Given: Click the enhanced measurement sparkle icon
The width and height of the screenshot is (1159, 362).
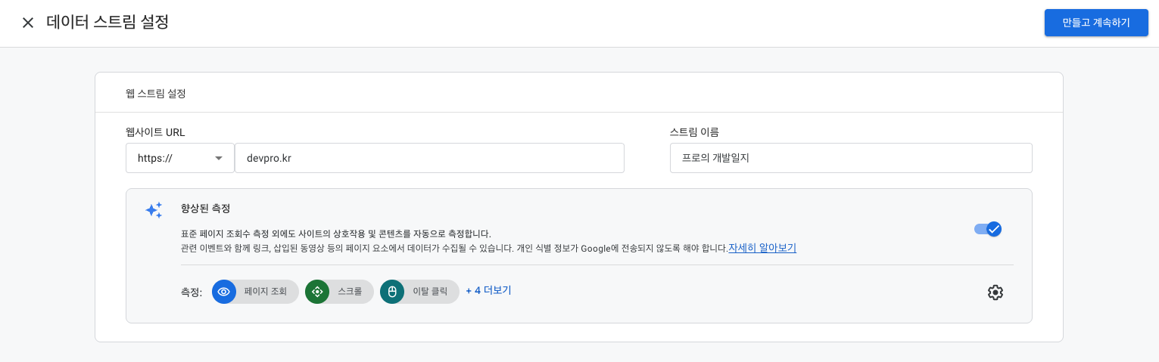Looking at the screenshot, I should 154,210.
